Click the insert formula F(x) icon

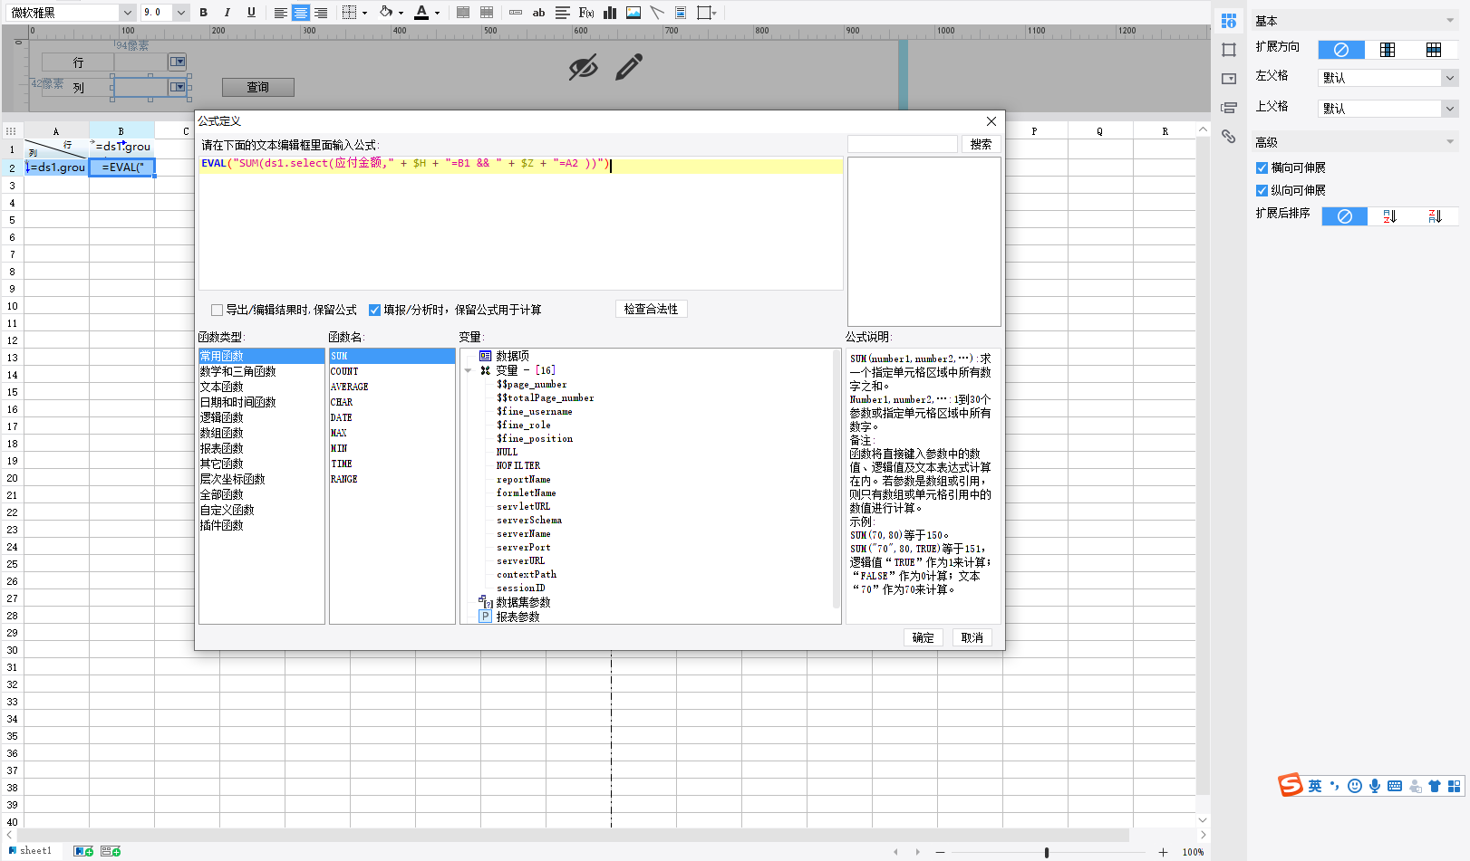pos(586,13)
